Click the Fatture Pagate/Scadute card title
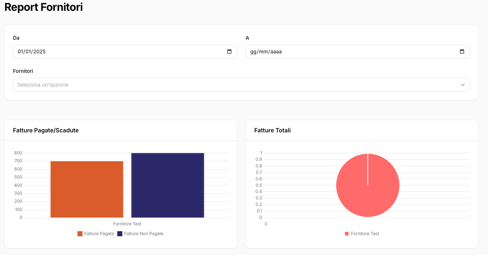The image size is (488, 255). pos(46,130)
